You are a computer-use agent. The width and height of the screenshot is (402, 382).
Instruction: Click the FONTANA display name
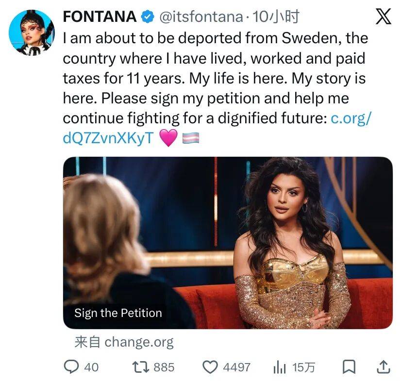(x=100, y=17)
